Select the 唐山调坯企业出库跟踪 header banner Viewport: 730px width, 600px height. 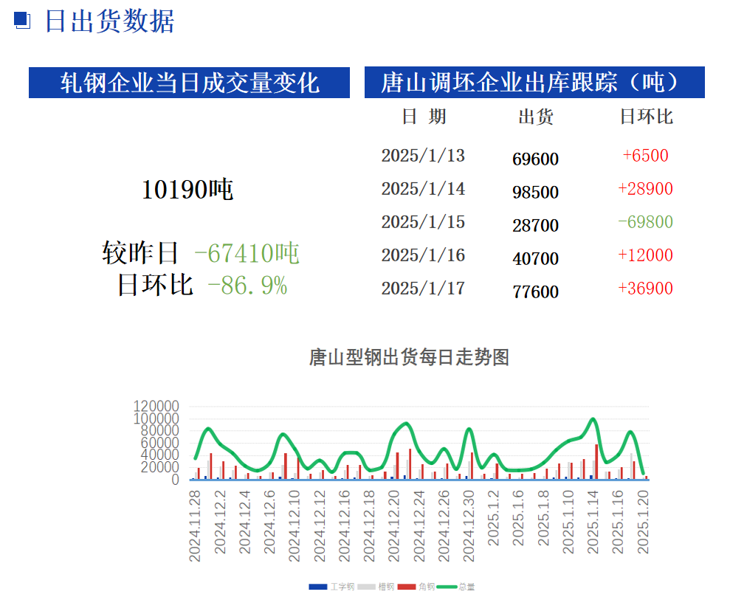pyautogui.click(x=534, y=83)
